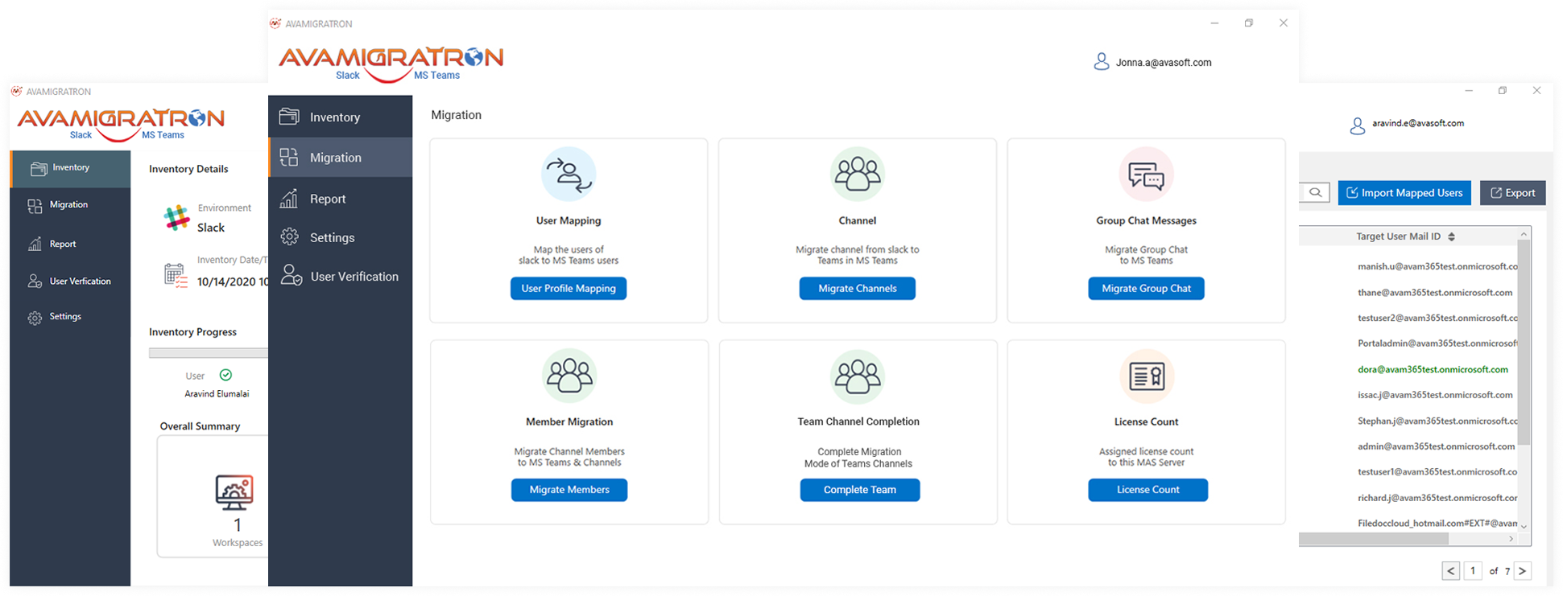Screen dimensions: 1563x596
Task: Select the Workspaces monitor icon
Action: [x=234, y=492]
